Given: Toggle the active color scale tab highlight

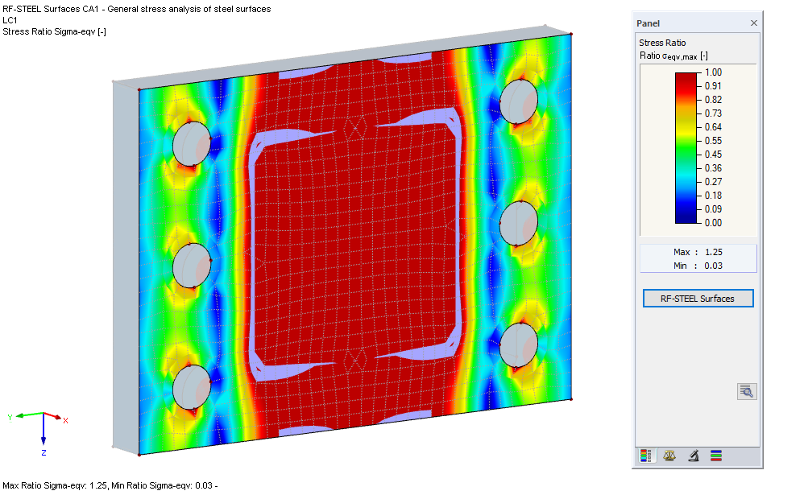Looking at the screenshot, I should pyautogui.click(x=647, y=455).
